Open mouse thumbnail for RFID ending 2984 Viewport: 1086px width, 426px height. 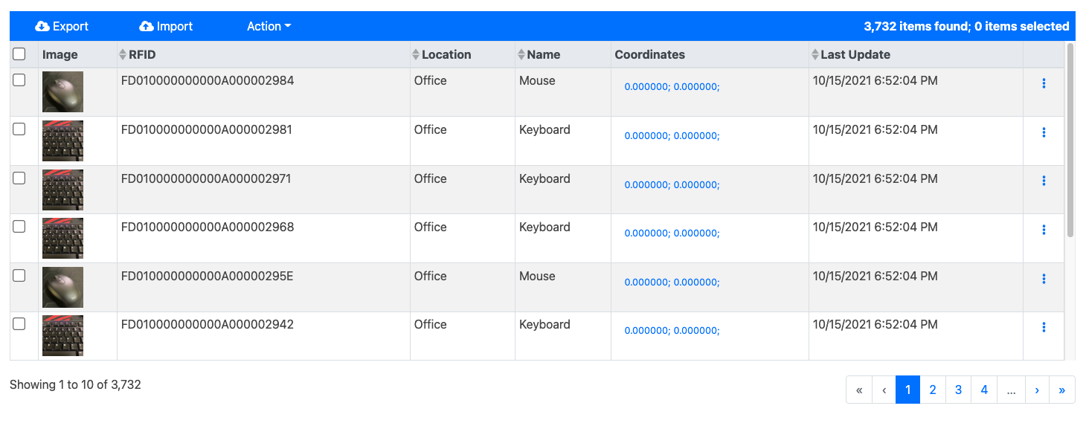tap(62, 92)
